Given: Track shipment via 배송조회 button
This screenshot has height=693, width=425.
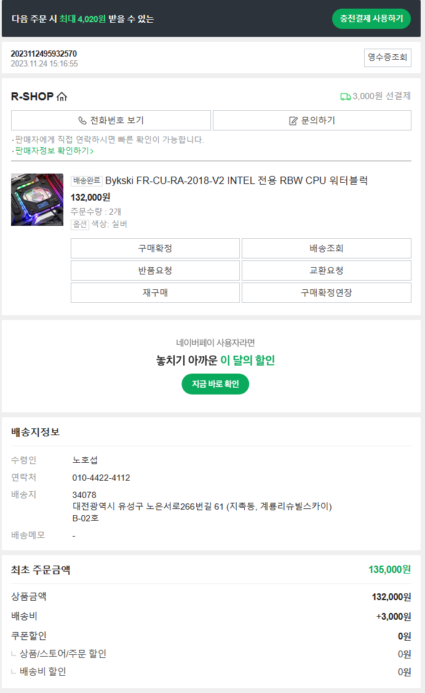Looking at the screenshot, I should 326,249.
